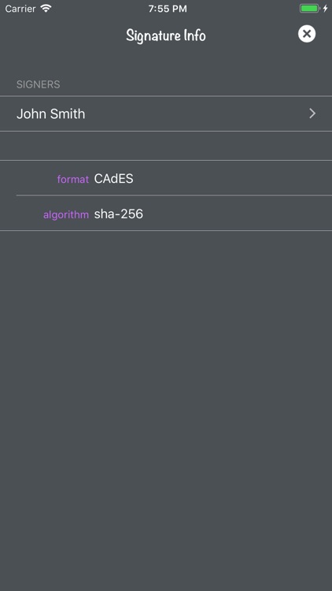Tap the chevron beside John Smith
This screenshot has width=332, height=591.
tap(312, 113)
